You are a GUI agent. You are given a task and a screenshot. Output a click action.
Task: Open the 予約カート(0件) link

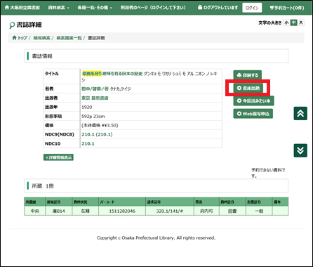pos(287,8)
